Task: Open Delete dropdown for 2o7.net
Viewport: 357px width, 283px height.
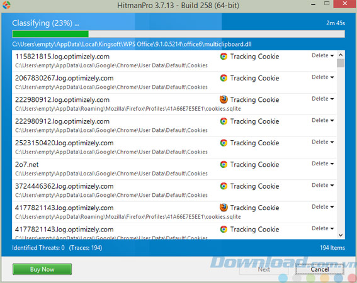Action: (322, 164)
